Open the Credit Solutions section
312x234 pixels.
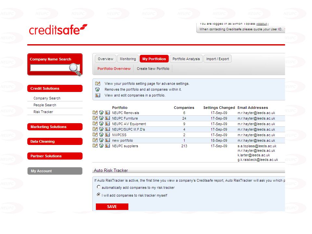point(55,88)
